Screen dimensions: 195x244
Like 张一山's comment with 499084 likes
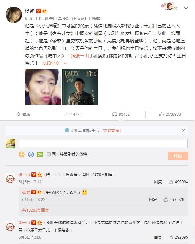coord(171,182)
